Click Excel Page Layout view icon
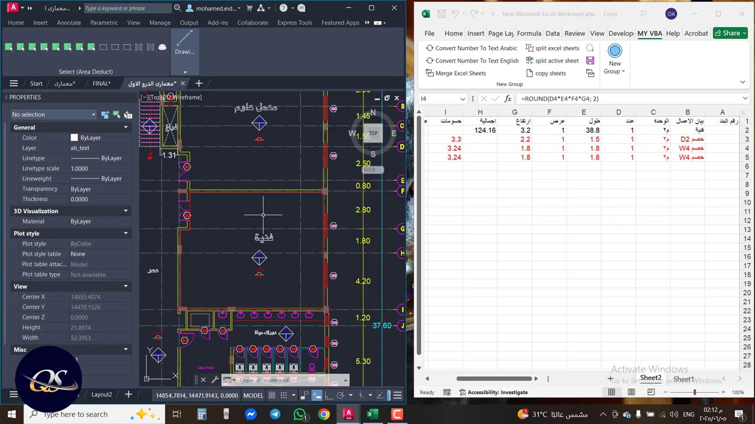 tap(631, 392)
